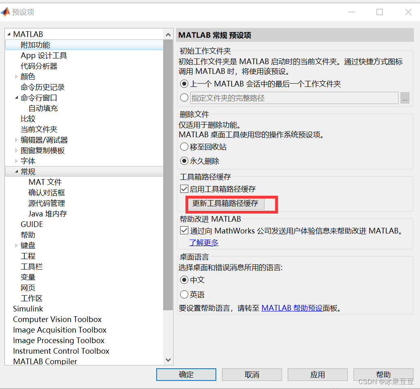Click tree scrollbar up arrow

[x=168, y=35]
